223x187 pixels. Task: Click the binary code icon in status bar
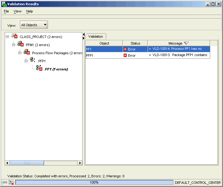tap(5, 183)
